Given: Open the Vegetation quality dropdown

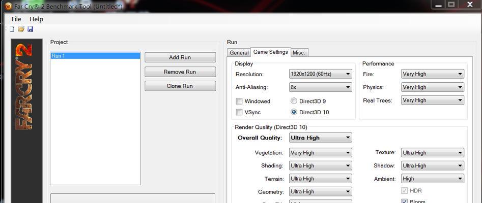Looking at the screenshot, I should (x=320, y=152).
